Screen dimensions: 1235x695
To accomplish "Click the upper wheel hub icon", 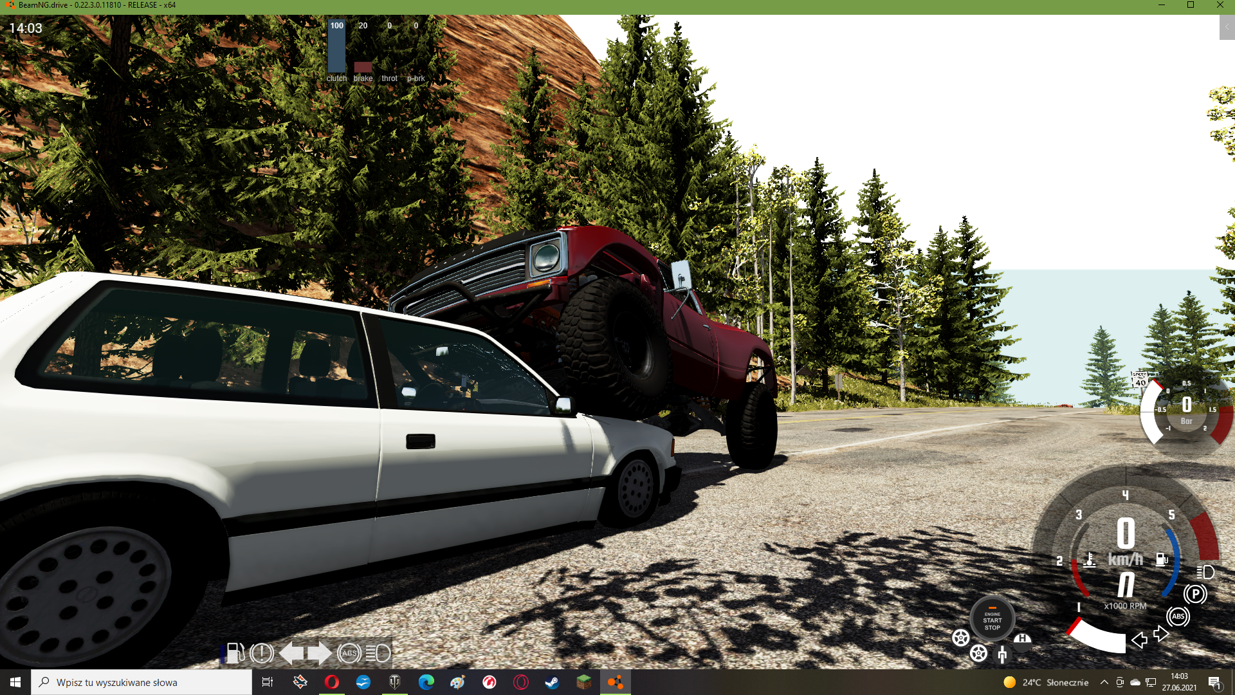I will pos(961,638).
